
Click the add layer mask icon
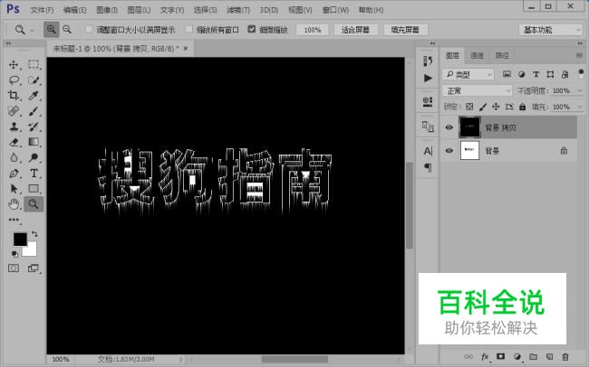501,356
